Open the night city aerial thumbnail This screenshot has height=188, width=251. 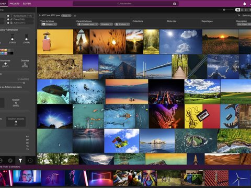(166, 91)
